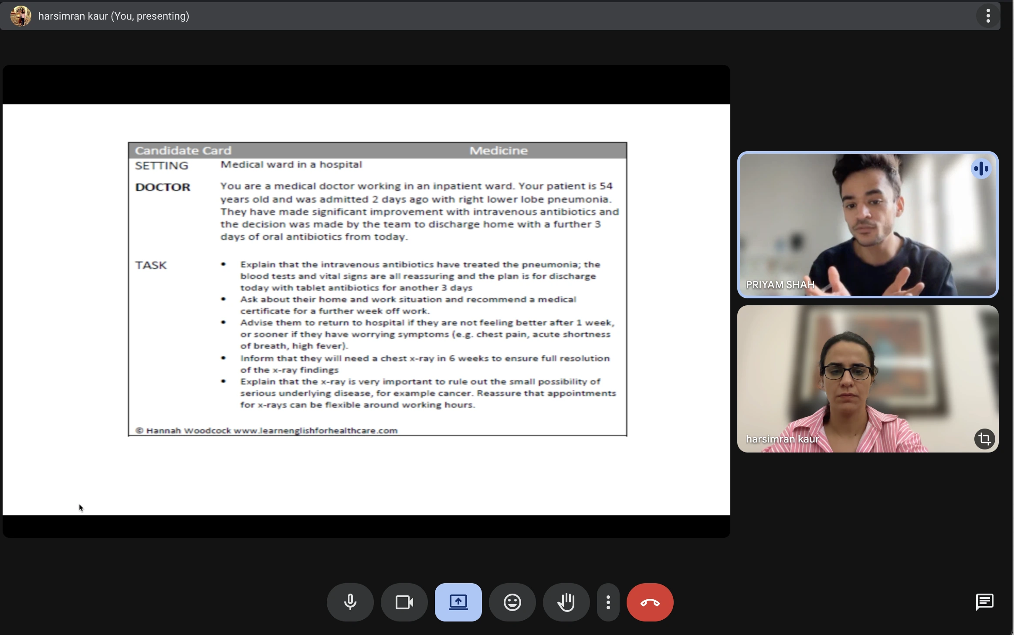Viewport: 1014px width, 635px height.
Task: Click the highlighted present screen button
Action: [x=458, y=602]
